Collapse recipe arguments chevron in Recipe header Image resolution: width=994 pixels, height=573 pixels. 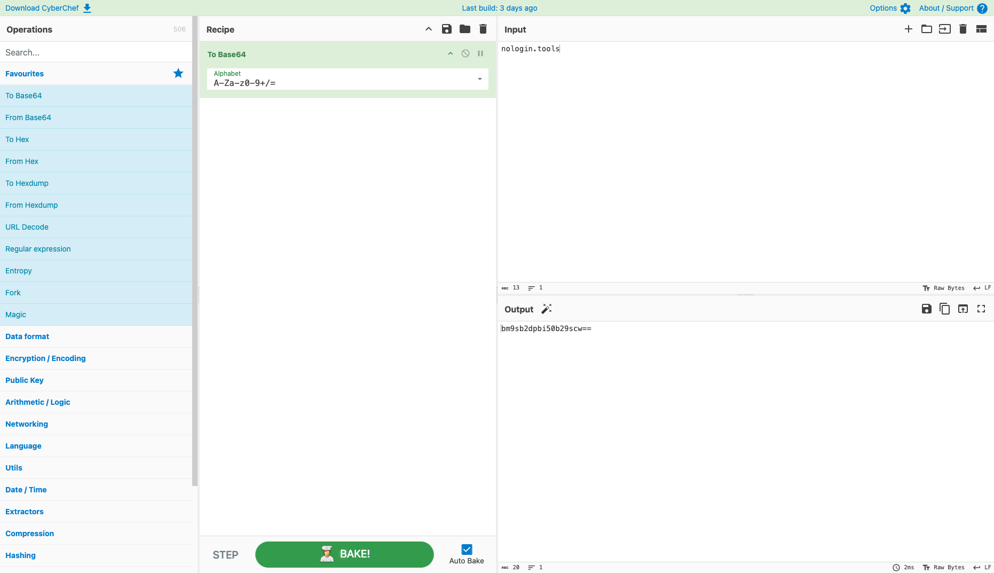click(429, 29)
